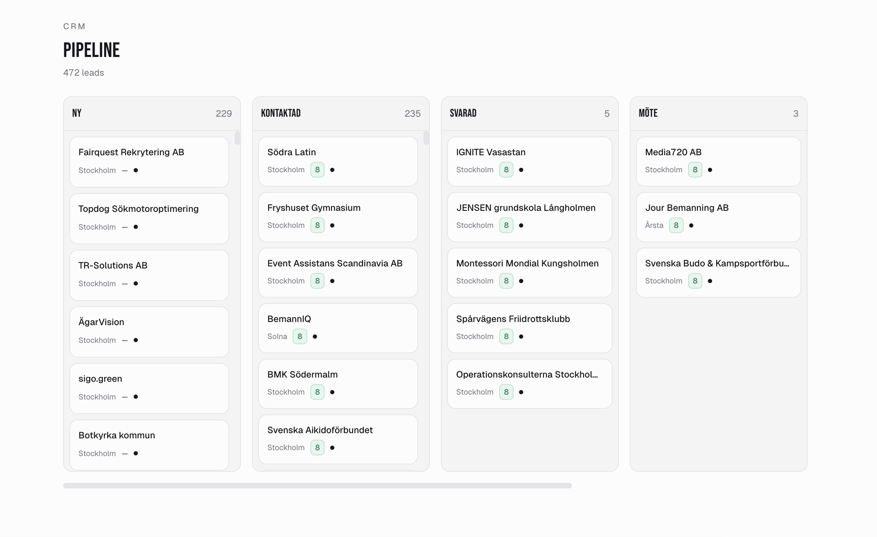877x537 pixels.
Task: Select the NY column header
Action: (76, 113)
